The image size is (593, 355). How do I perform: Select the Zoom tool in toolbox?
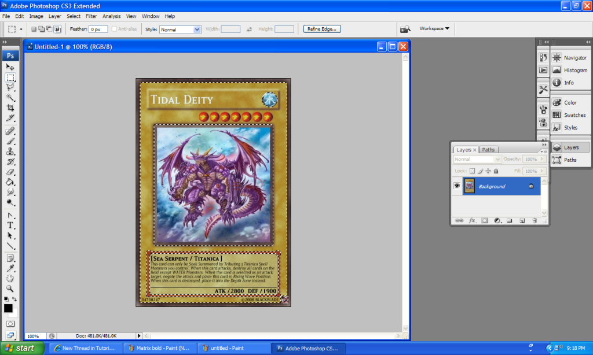pyautogui.click(x=10, y=288)
